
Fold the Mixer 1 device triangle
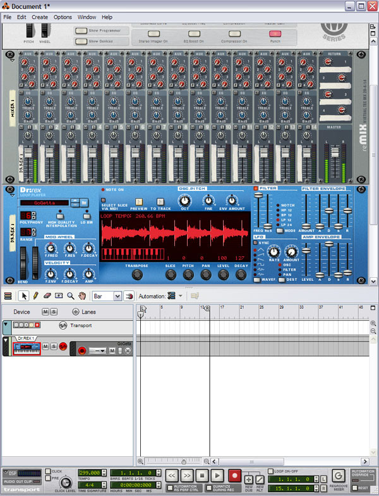point(13,61)
